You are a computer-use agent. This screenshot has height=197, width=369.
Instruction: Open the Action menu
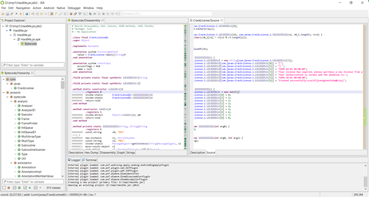click(37, 8)
